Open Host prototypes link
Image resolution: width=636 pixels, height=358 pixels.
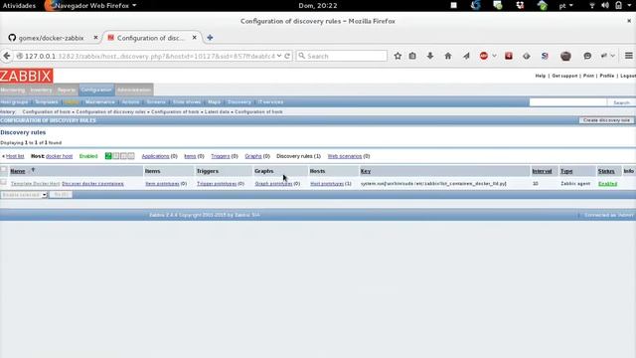click(327, 184)
